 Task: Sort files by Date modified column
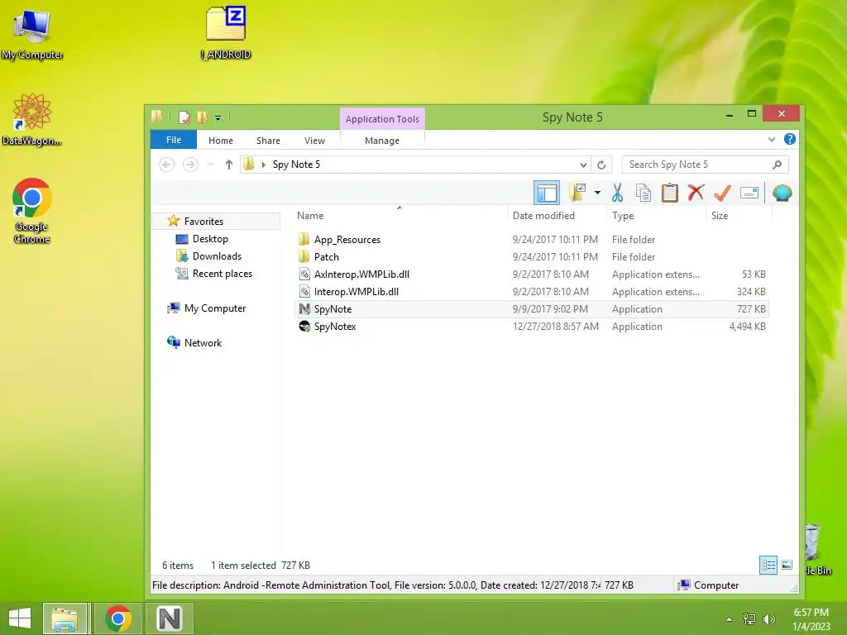(543, 216)
